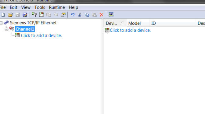Click the Cut scissors icon
Screen dimensions: 205x114
point(80,15)
